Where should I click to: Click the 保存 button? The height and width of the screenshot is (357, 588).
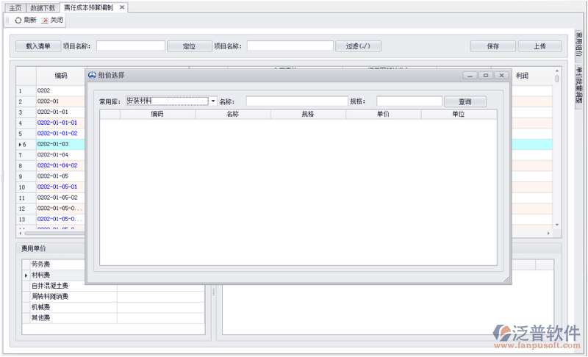pos(492,46)
